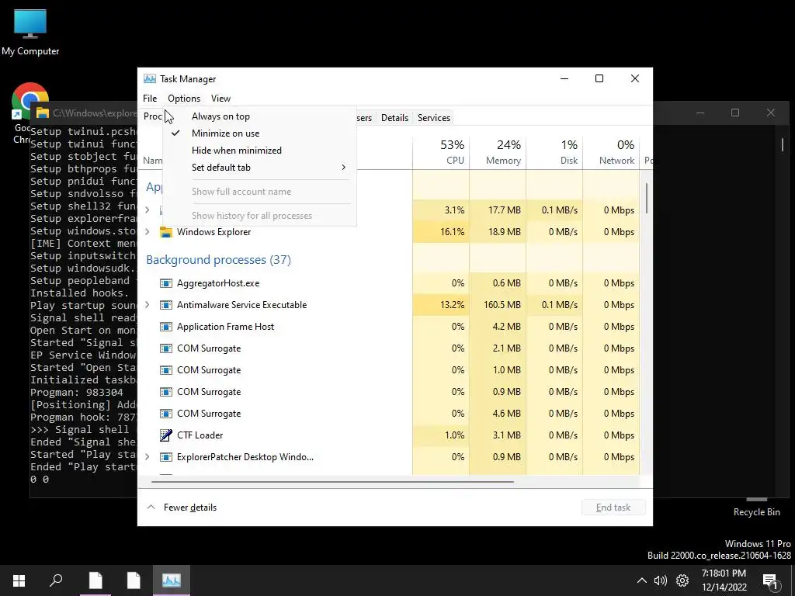Screen dimensions: 795x596
Task: Select the COM Surrogate row using 1.0 MB
Action: coord(391,370)
